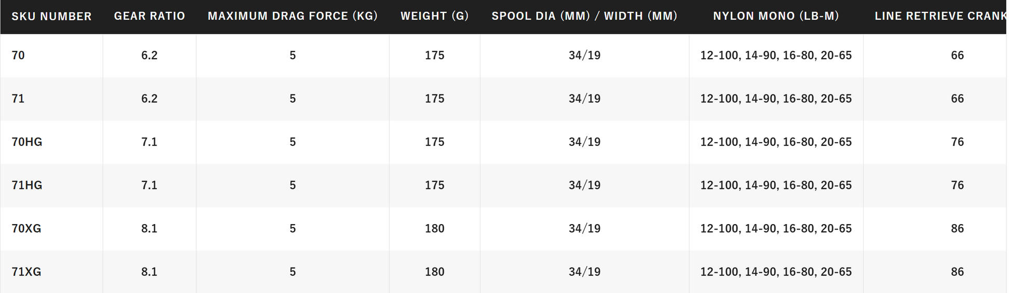The image size is (1010, 293).
Task: Click the gear ratio value for 71XG
Action: (149, 272)
